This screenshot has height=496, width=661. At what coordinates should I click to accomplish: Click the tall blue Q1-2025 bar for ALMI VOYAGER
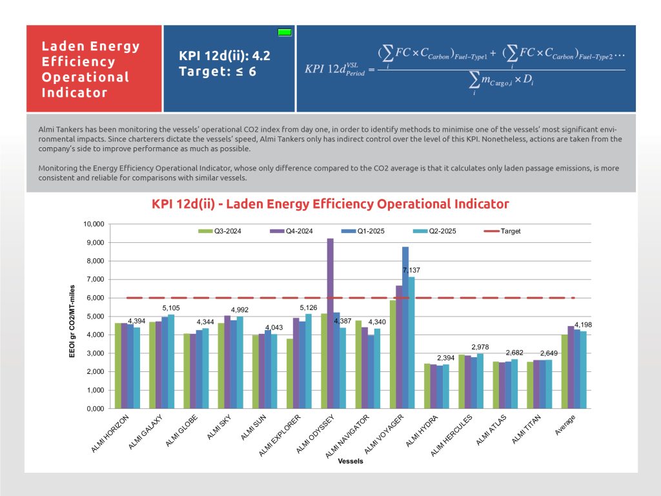click(405, 327)
